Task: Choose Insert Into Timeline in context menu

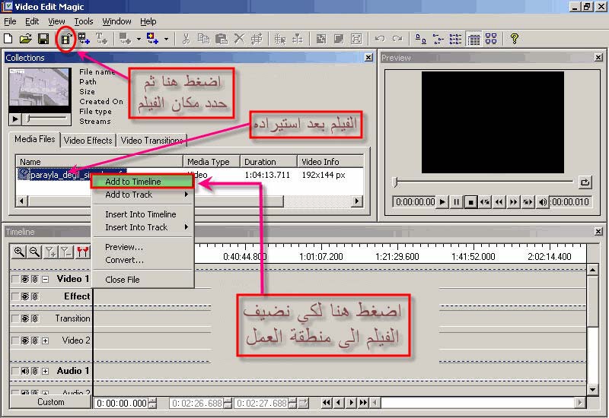Action: point(142,214)
